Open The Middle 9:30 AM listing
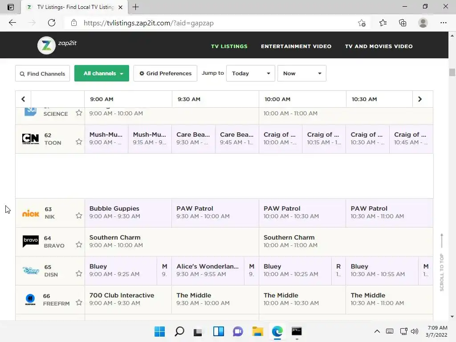This screenshot has height=342, width=456. pyautogui.click(x=215, y=299)
